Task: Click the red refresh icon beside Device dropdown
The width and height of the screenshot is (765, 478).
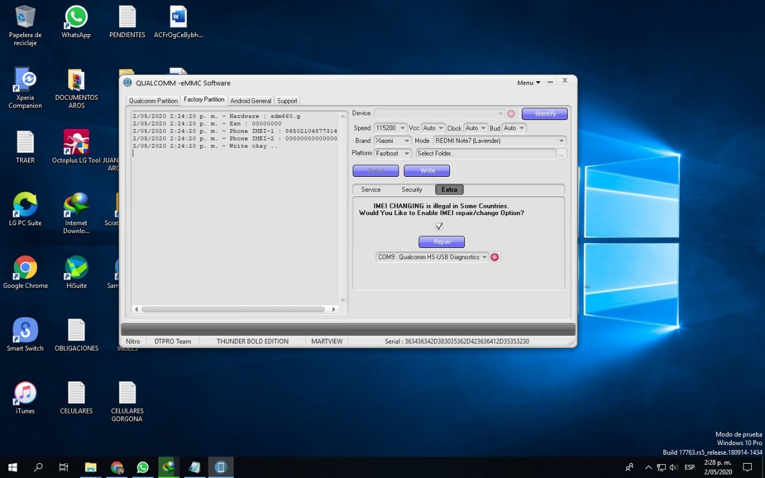Action: coord(511,114)
